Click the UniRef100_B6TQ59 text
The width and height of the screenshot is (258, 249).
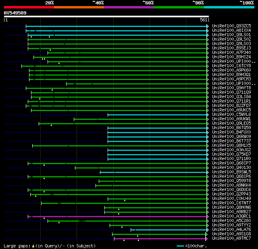231,128
